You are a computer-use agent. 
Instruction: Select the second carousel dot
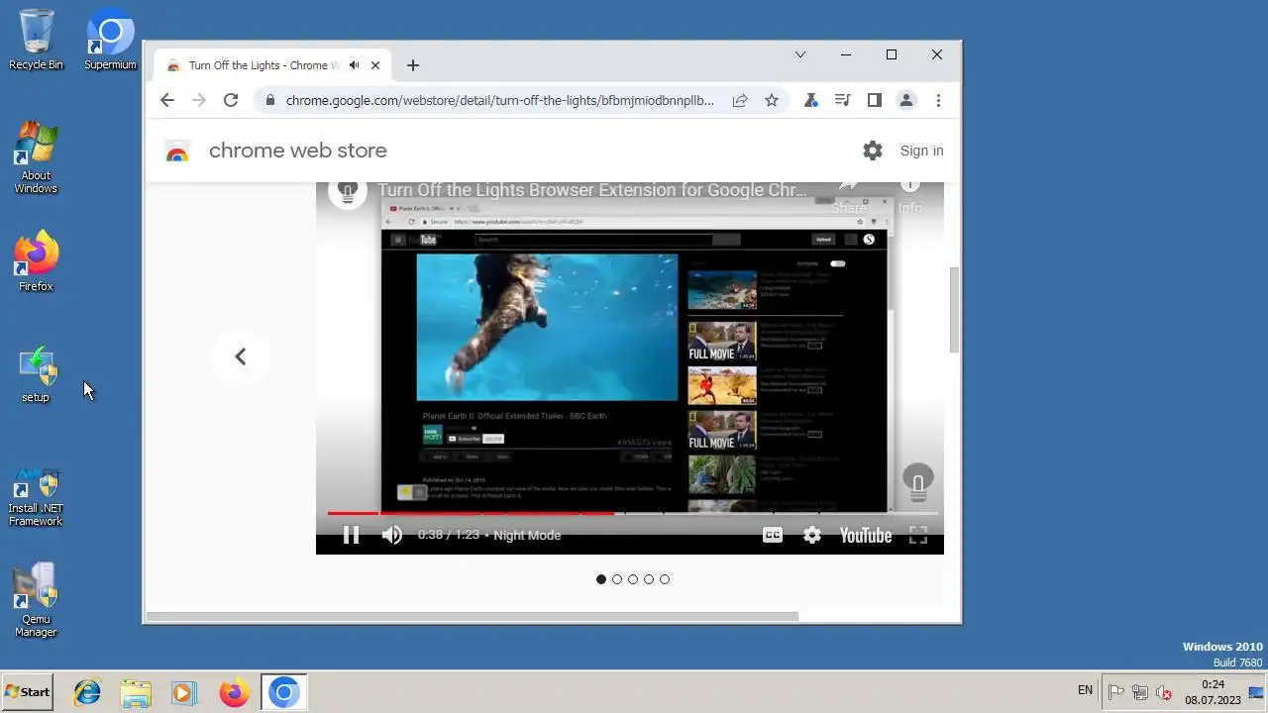617,579
